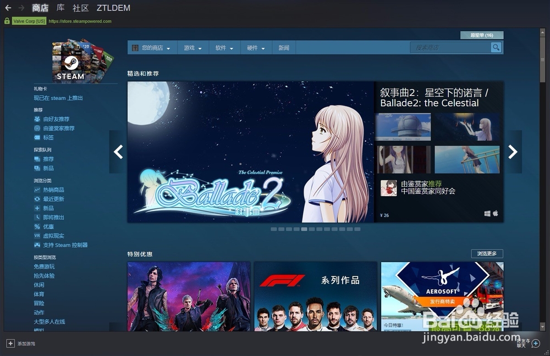Click the 最近更新 refresh icon
The height and width of the screenshot is (356, 550).
coord(37,199)
